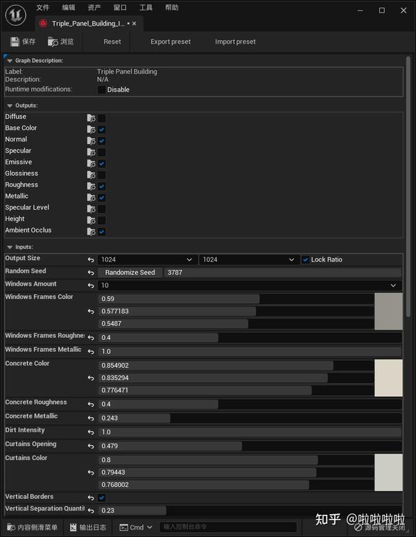
Task: Click the Save (保存) disk icon
Action: point(15,42)
